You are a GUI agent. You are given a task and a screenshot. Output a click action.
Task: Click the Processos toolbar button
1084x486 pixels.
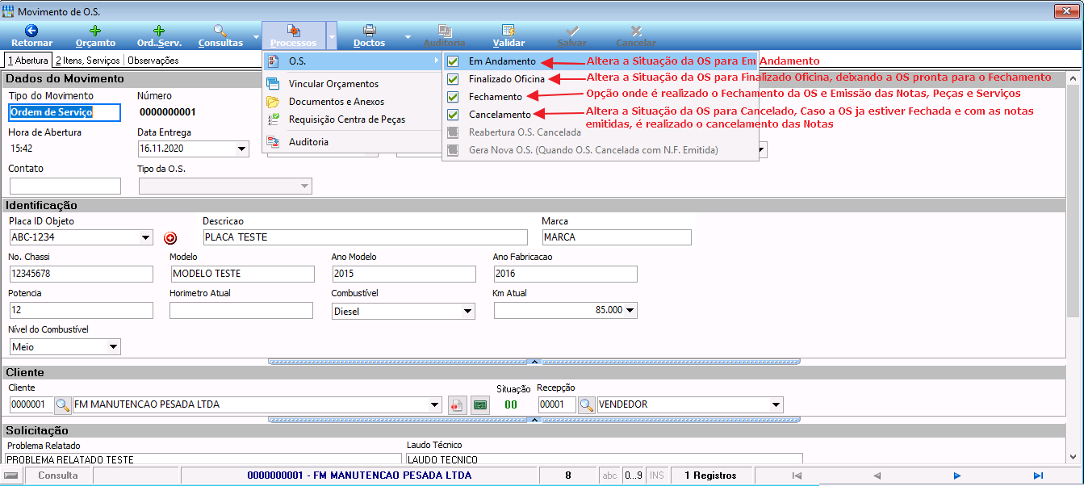click(x=293, y=36)
